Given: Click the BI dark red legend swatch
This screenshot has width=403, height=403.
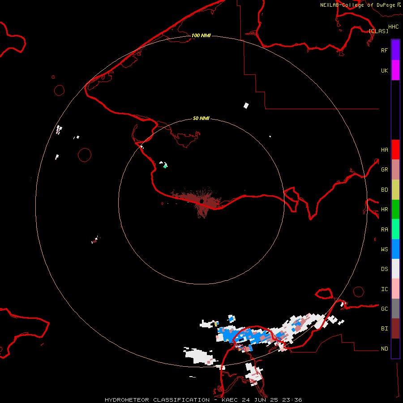Looking at the screenshot, I should (395, 329).
